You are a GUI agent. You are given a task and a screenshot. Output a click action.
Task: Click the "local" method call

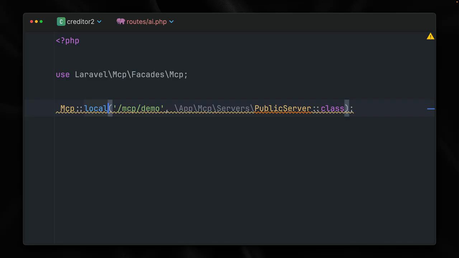[96, 109]
